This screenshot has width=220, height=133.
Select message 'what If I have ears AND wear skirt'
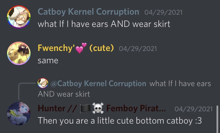(104, 24)
